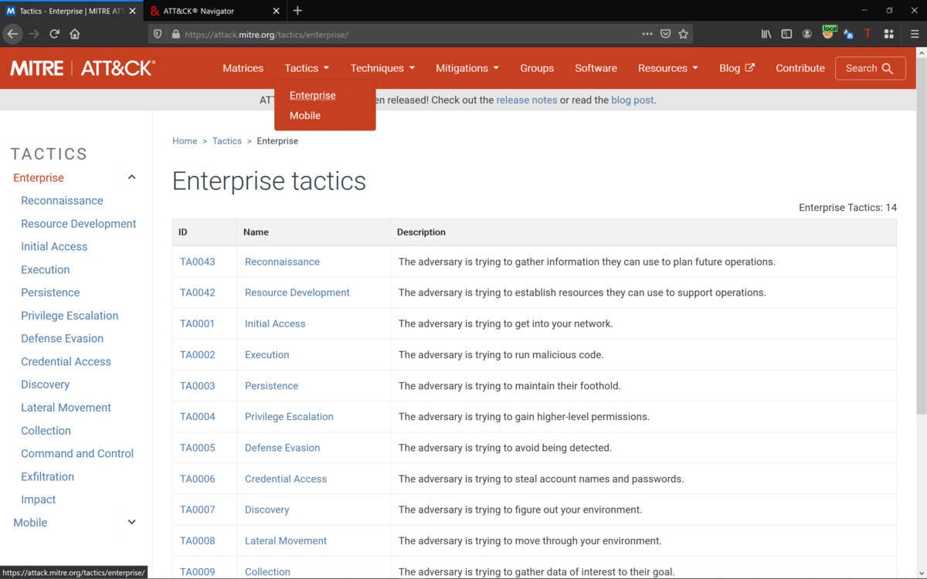Open the tracking protection shield icon
927x579 pixels.
[158, 34]
